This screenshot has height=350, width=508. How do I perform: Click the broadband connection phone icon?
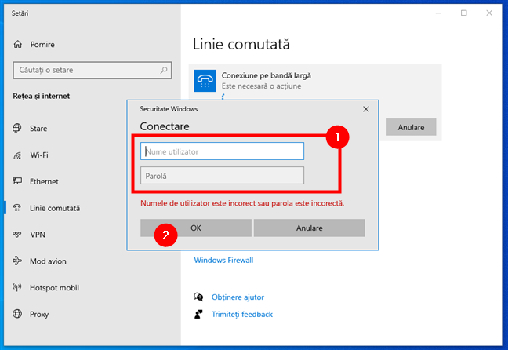(205, 81)
